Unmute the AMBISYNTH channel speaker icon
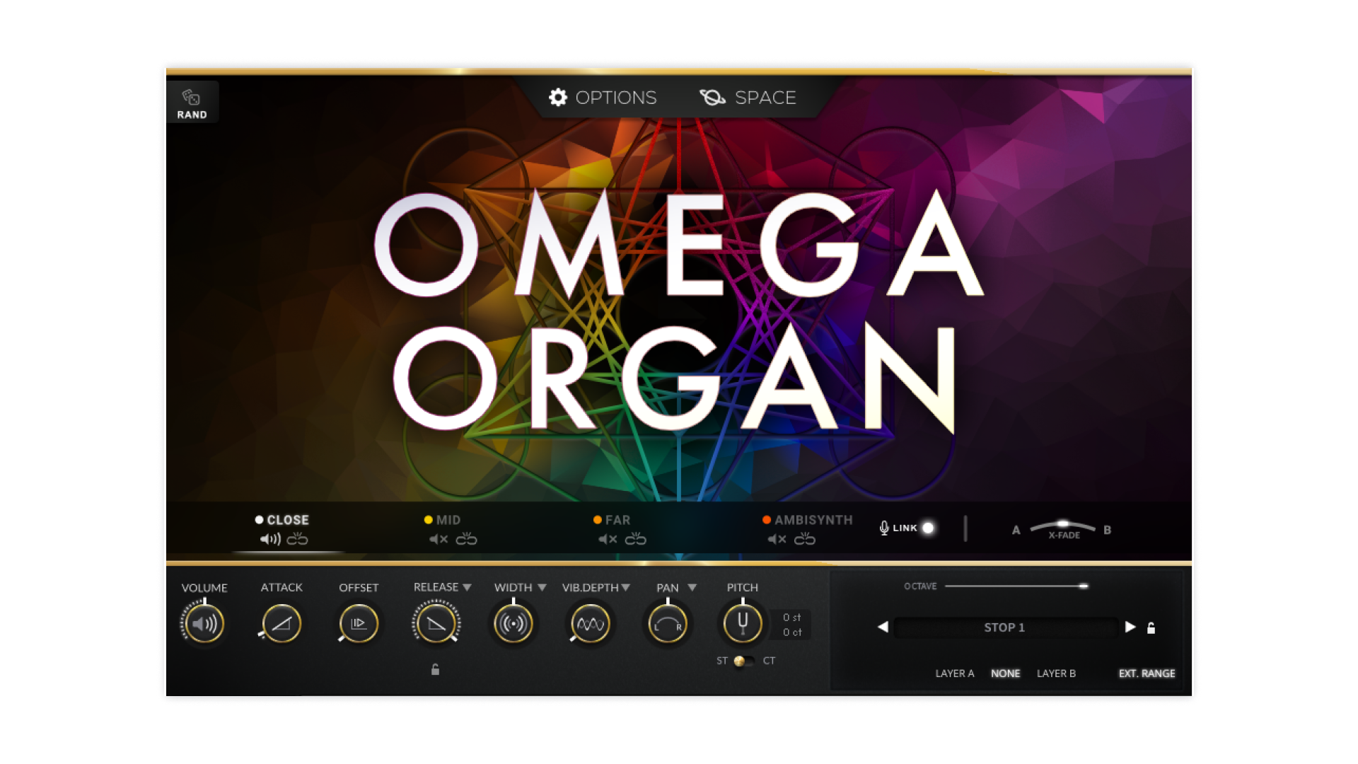This screenshot has height=764, width=1358. click(776, 539)
